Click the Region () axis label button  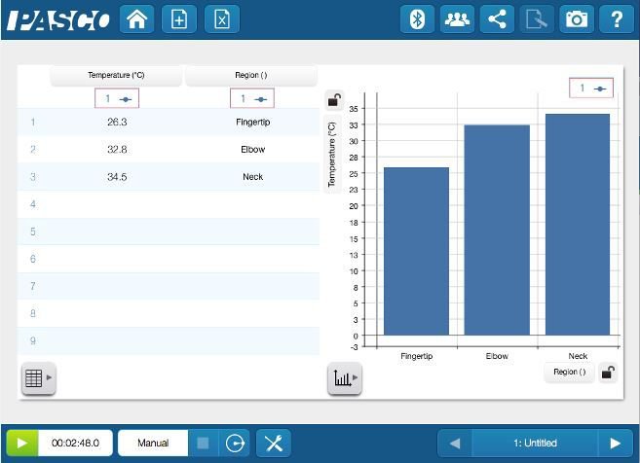(x=569, y=372)
